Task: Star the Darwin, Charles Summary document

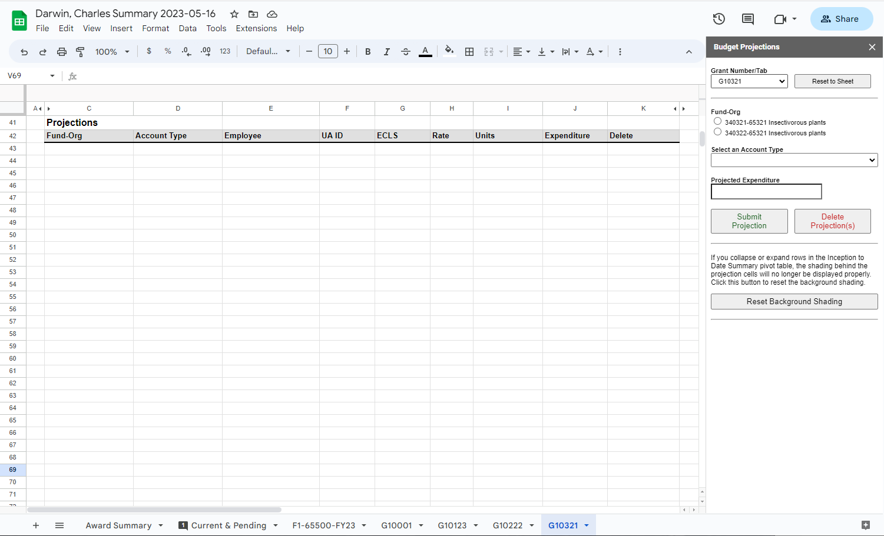Action: 234,14
